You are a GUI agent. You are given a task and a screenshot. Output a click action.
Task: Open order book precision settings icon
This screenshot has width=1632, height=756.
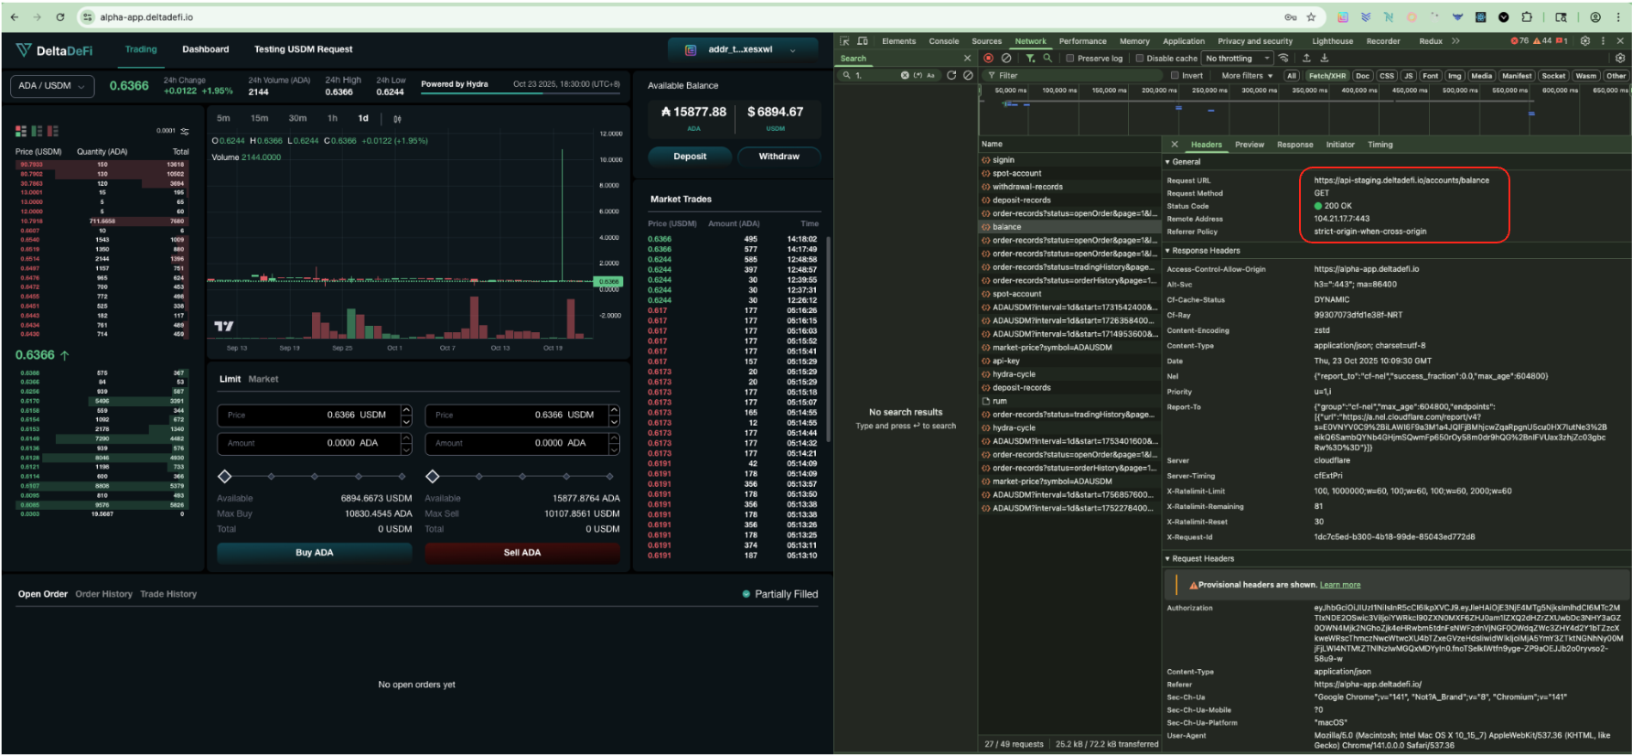(185, 131)
